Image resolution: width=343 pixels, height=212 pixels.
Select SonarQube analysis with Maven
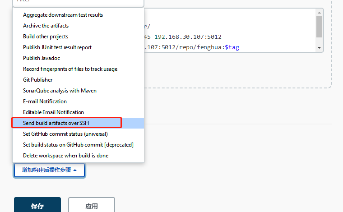pos(78,91)
